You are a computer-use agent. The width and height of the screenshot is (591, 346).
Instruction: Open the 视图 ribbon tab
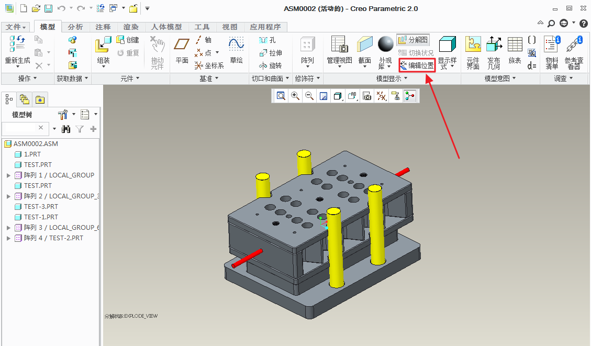click(x=230, y=27)
